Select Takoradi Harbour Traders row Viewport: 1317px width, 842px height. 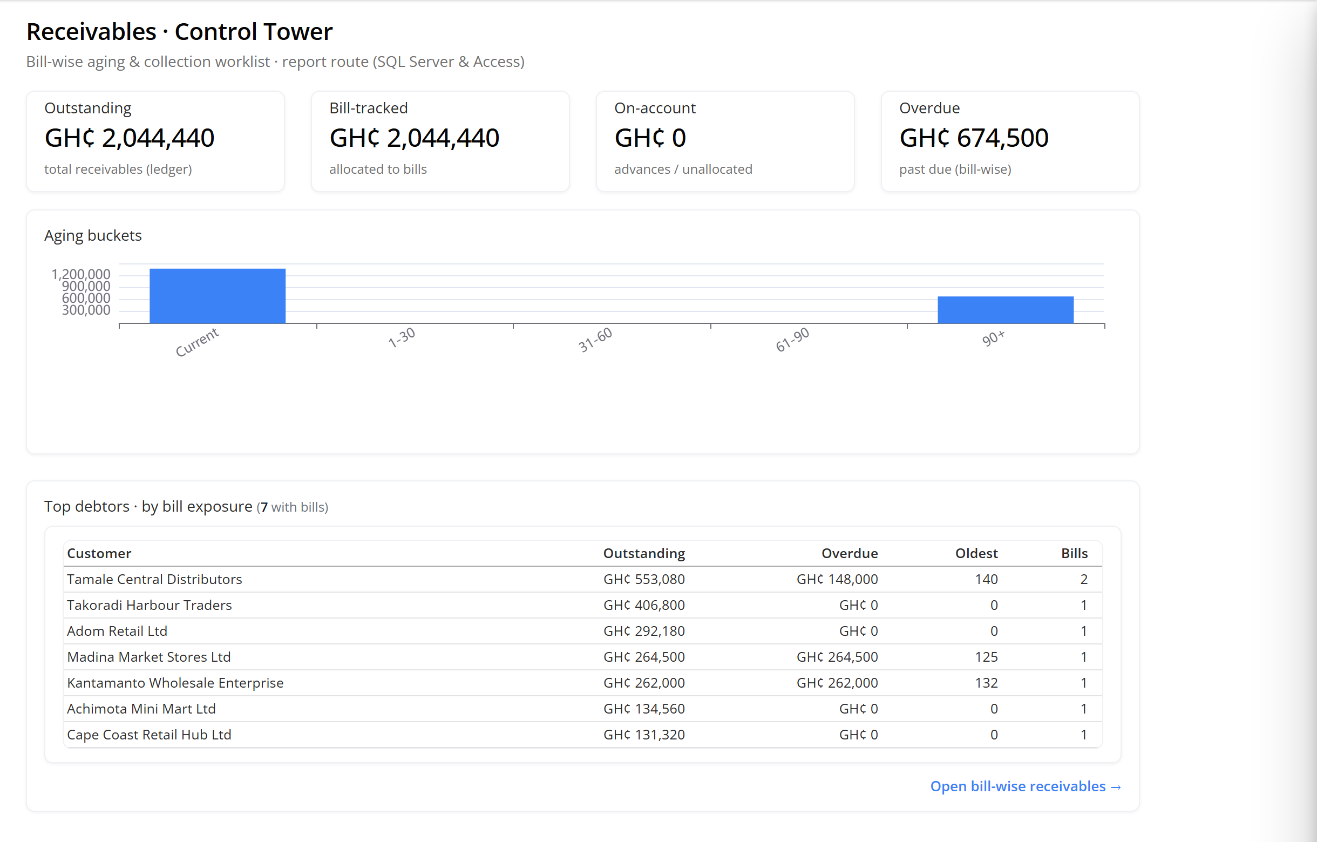click(x=582, y=605)
